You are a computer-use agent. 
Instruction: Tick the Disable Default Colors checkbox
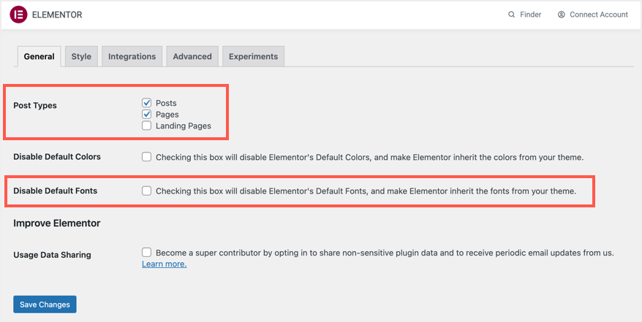[x=147, y=156]
